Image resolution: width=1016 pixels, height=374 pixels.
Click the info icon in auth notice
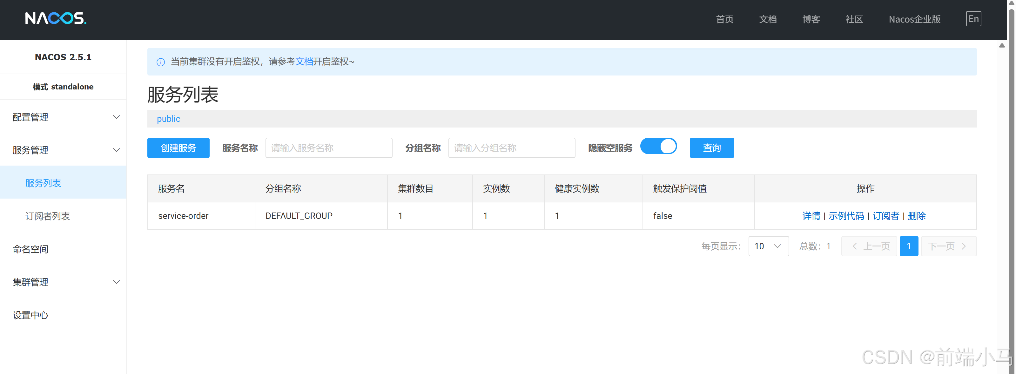tap(160, 62)
